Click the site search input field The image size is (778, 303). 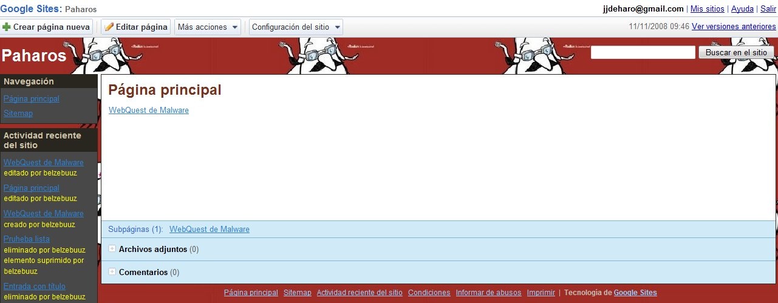643,53
